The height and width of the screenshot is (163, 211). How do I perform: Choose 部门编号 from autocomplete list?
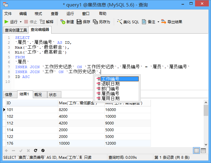pos(117,89)
